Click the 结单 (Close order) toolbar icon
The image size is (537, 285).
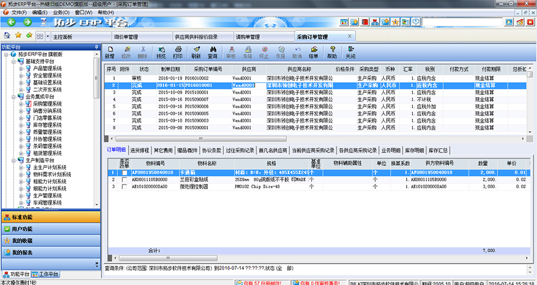[314, 52]
